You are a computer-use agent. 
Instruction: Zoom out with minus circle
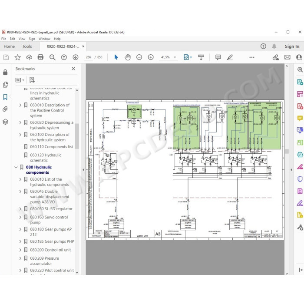[x=139, y=57]
